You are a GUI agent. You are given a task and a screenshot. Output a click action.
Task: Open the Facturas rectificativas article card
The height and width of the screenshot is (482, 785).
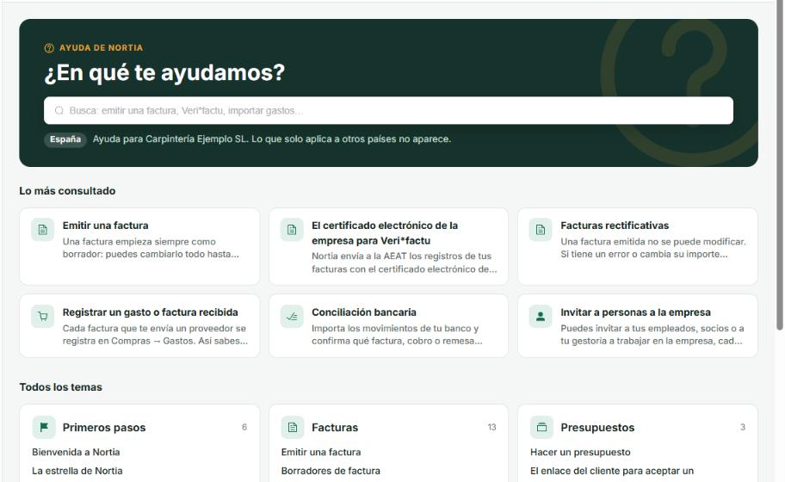point(637,246)
